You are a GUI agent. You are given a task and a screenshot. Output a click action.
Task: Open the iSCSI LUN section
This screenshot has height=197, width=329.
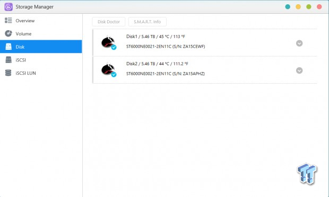pos(41,73)
